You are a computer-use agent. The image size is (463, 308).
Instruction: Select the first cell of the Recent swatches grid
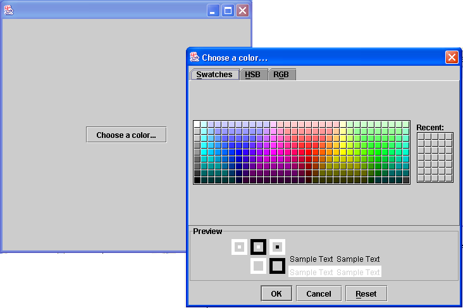[421, 136]
